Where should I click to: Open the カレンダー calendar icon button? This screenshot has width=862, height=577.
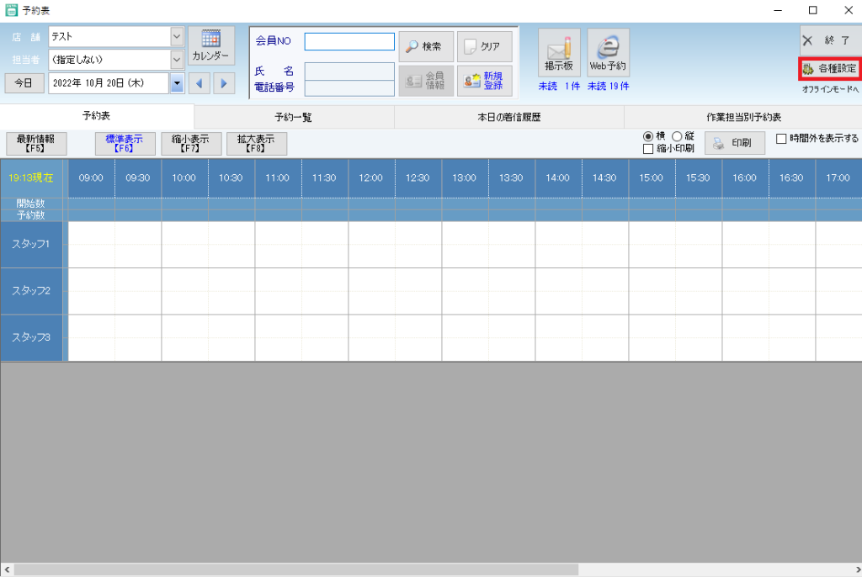coord(210,46)
